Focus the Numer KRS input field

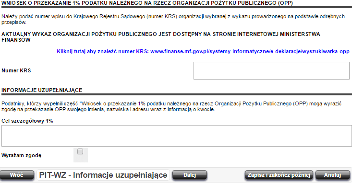pyautogui.click(x=271, y=70)
